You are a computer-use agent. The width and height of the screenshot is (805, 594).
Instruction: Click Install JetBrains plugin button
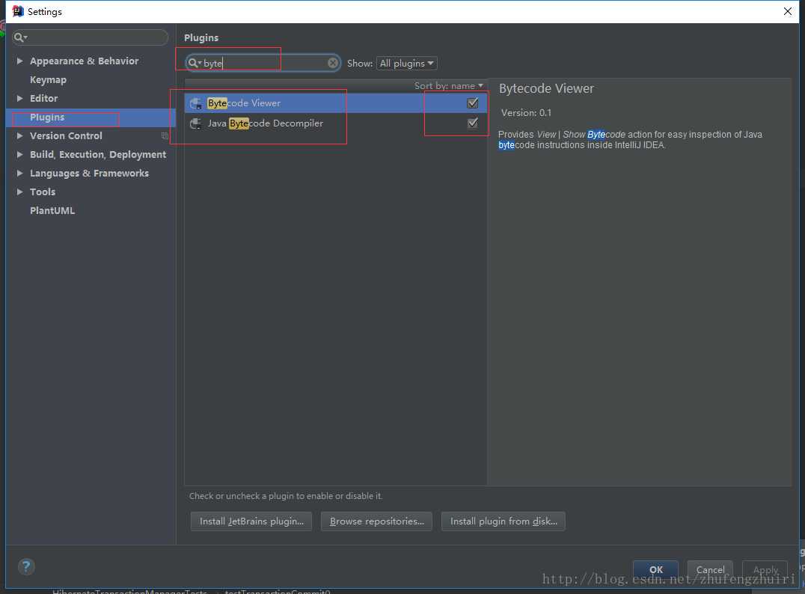coord(251,521)
